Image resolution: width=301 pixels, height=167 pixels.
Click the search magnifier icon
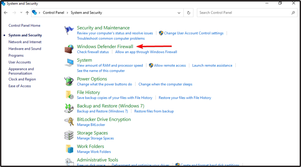(x=293, y=13)
